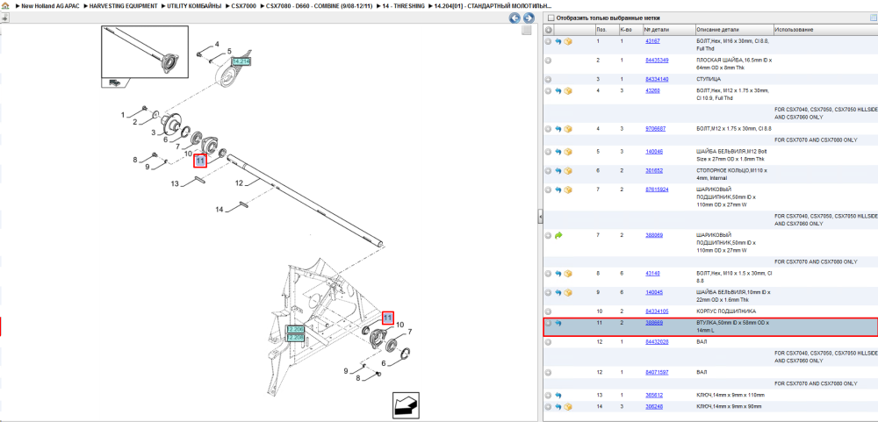Image resolution: width=878 pixels, height=422 pixels.
Task: Click the package box icon for part 87615924
Action: [568, 190]
